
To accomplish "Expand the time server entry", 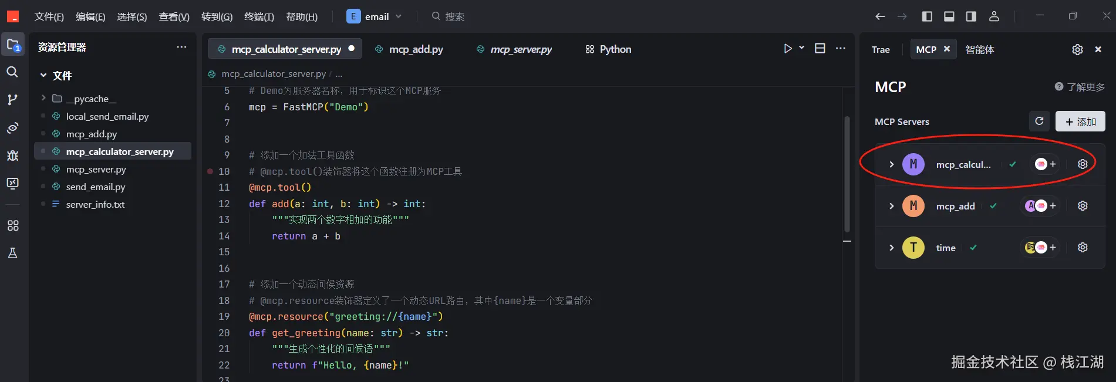I will pos(891,248).
